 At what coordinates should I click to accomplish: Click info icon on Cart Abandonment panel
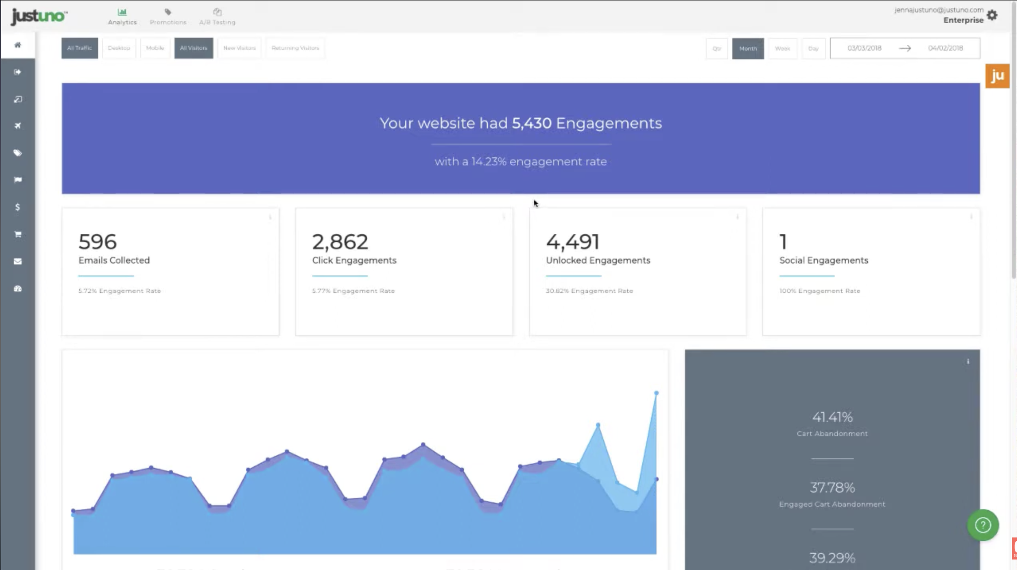pyautogui.click(x=968, y=361)
